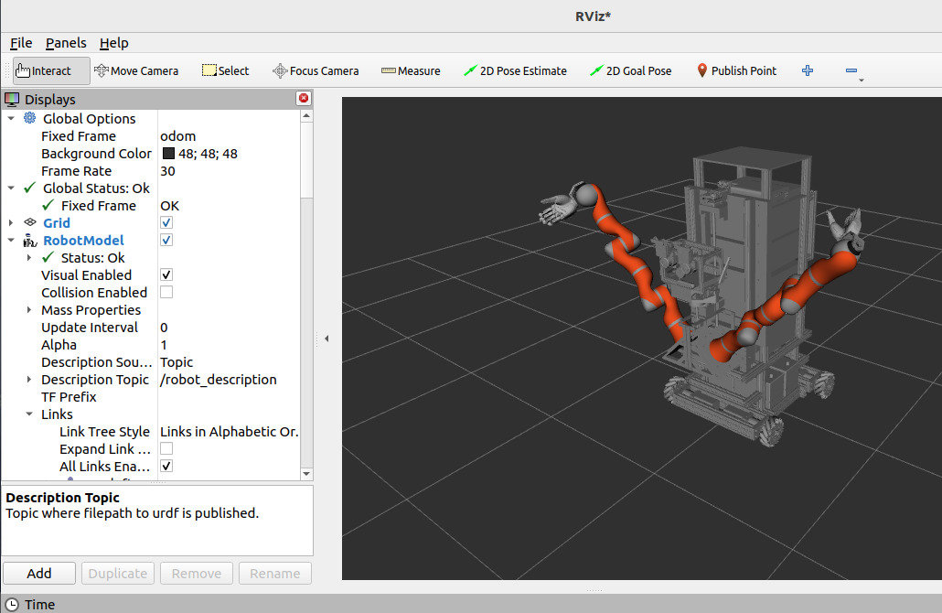The height and width of the screenshot is (613, 942).
Task: Click the Fixed Frame status checkmark
Action: [48, 206]
